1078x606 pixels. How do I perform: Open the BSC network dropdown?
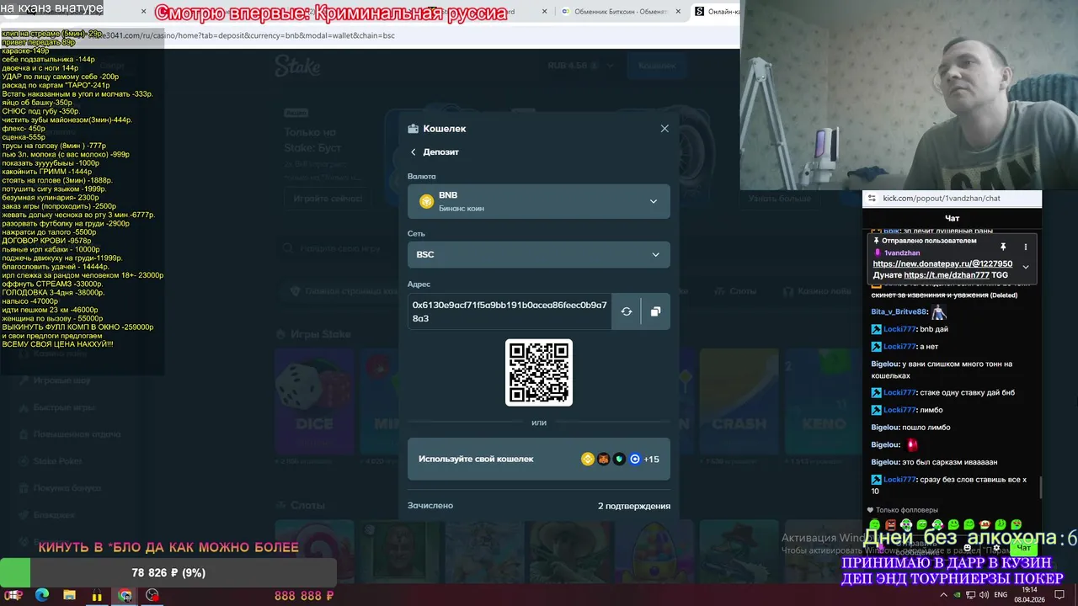pyautogui.click(x=539, y=254)
